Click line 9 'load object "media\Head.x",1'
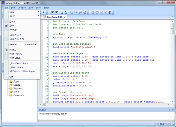The image size is (176, 127). (74, 47)
